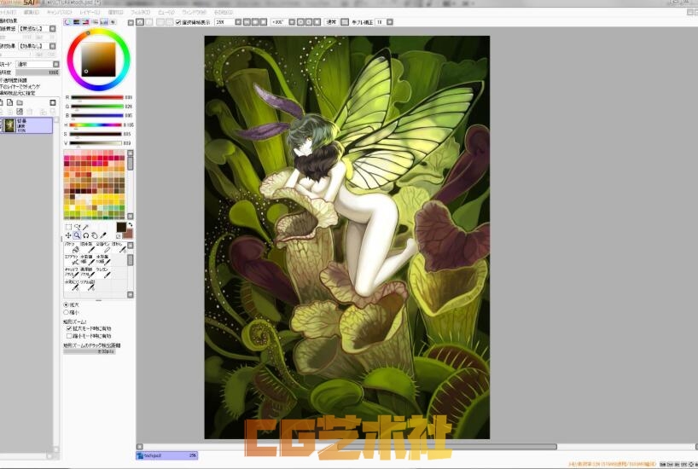Pick the foreground dark brown color swatch

[x=121, y=228]
